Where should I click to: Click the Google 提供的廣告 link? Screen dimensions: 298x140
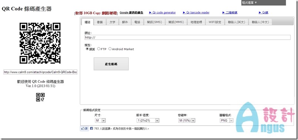tap(131, 13)
